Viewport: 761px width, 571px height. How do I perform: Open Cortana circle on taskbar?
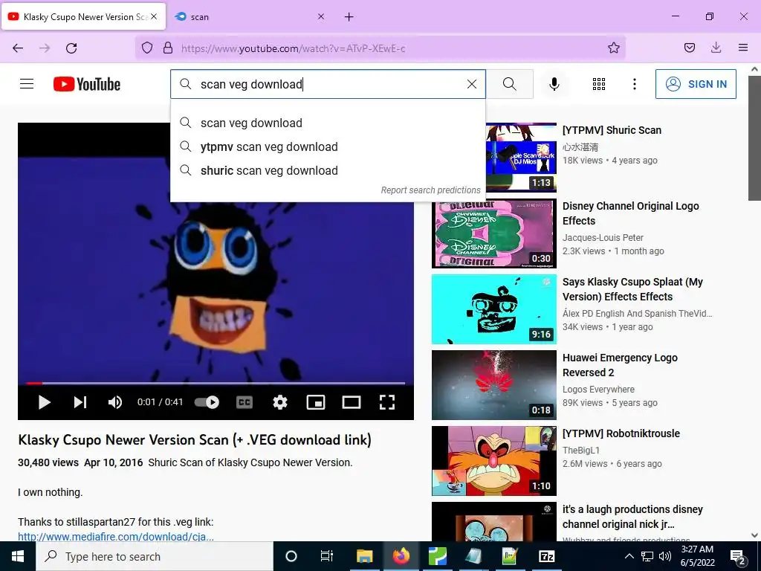(291, 556)
